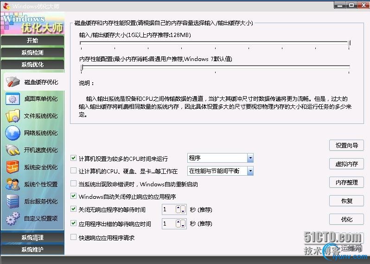Click the 应用程序出错 seconds input field
370x264 pixels.
tap(168, 223)
